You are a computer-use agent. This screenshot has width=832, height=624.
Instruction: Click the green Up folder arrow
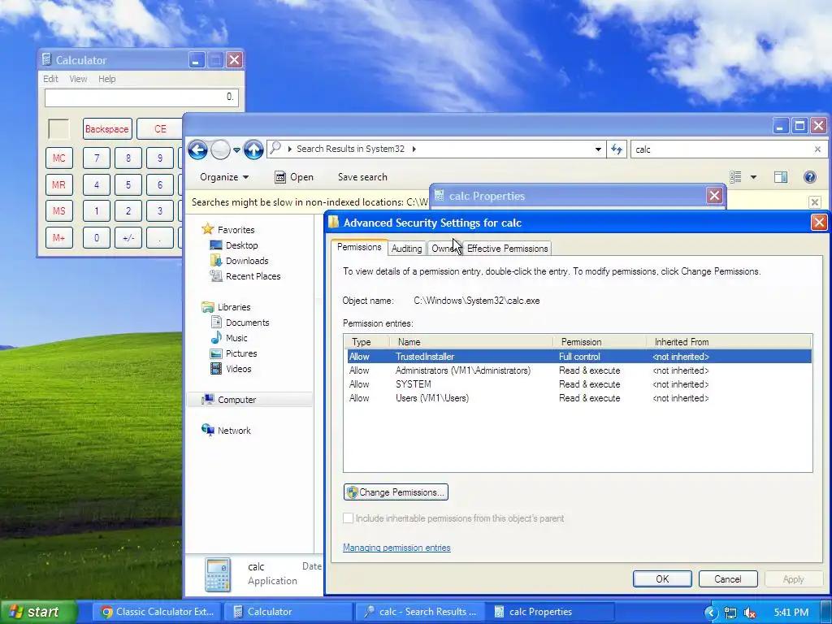point(253,149)
